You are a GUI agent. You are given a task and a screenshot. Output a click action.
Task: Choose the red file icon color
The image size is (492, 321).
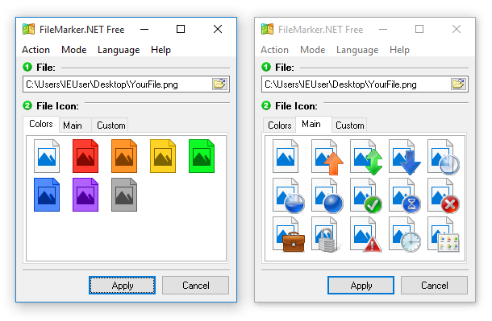click(x=85, y=156)
